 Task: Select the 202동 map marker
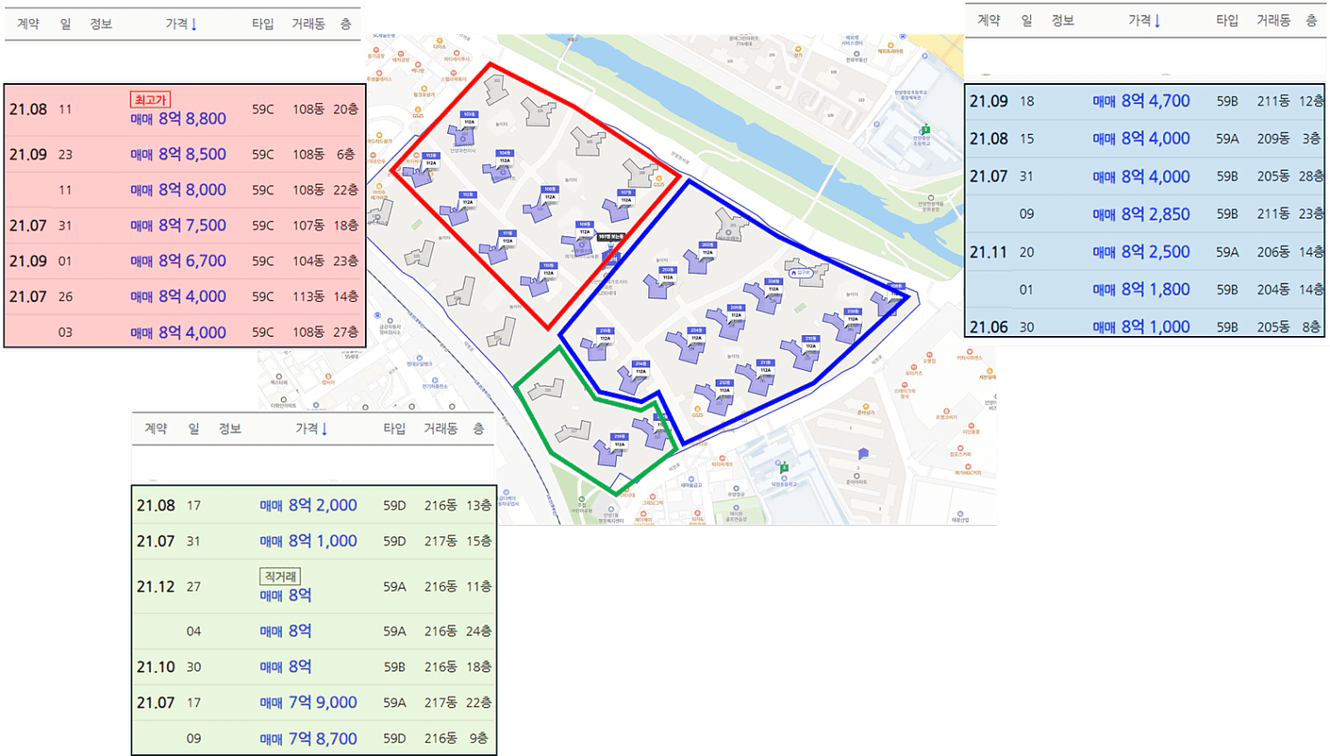[707, 248]
